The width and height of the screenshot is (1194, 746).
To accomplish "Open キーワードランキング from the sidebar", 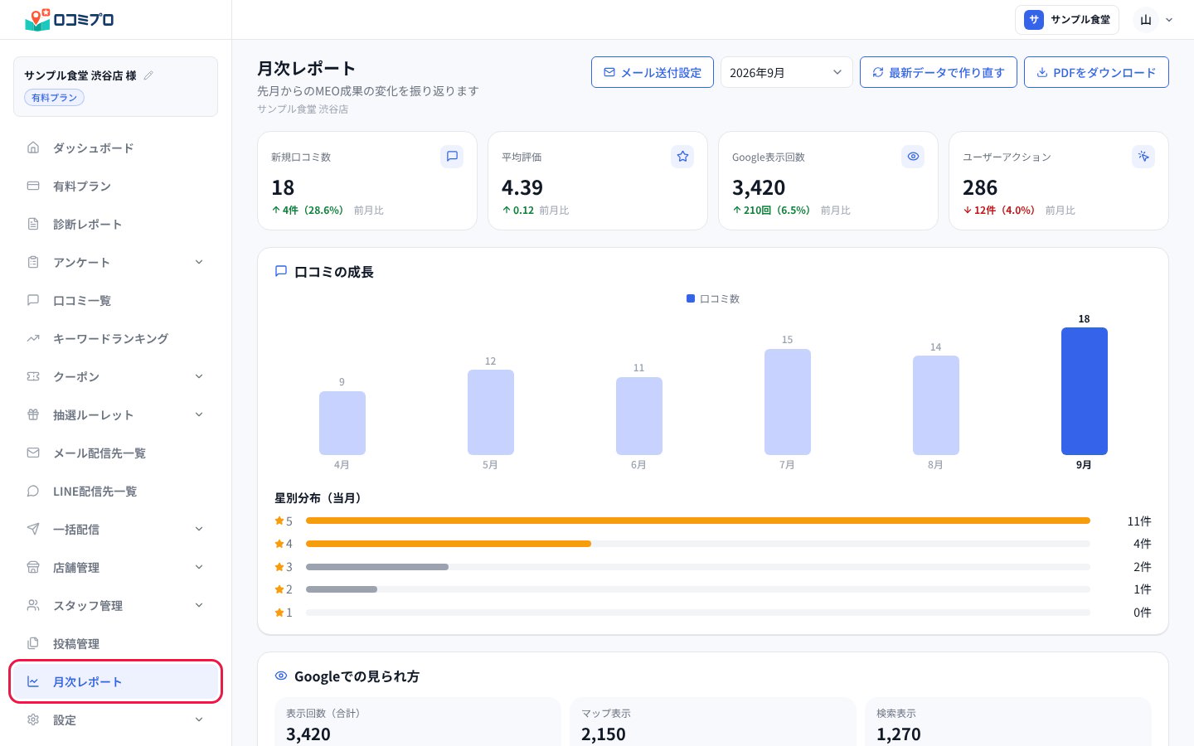I will (x=116, y=338).
